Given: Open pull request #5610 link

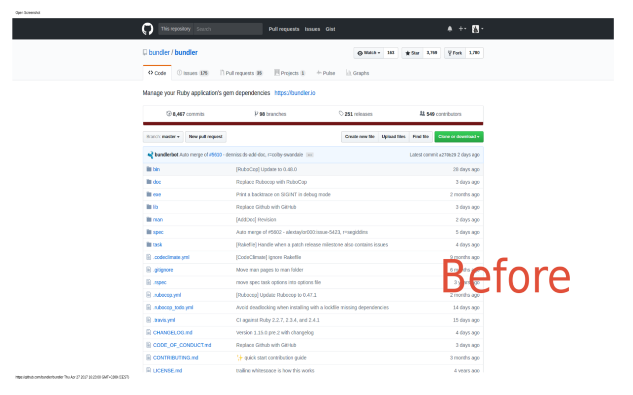Looking at the screenshot, I should (x=215, y=155).
